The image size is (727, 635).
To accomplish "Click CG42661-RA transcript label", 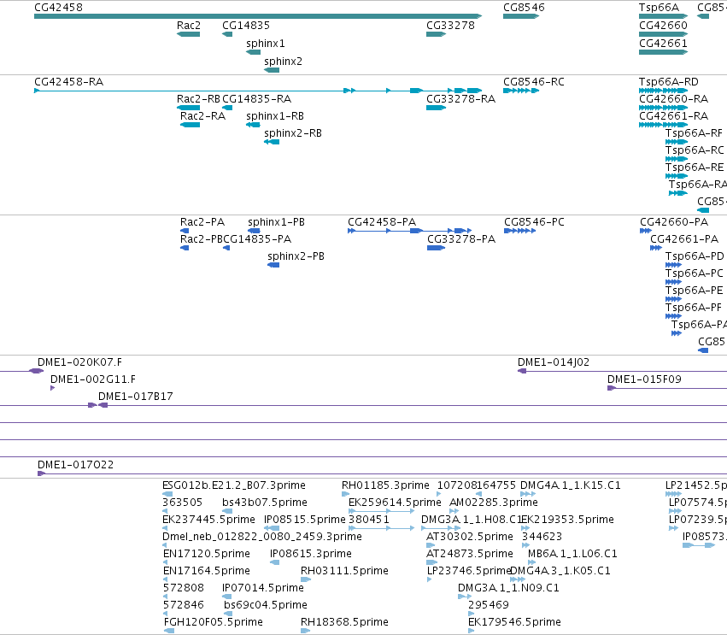I will click(674, 116).
